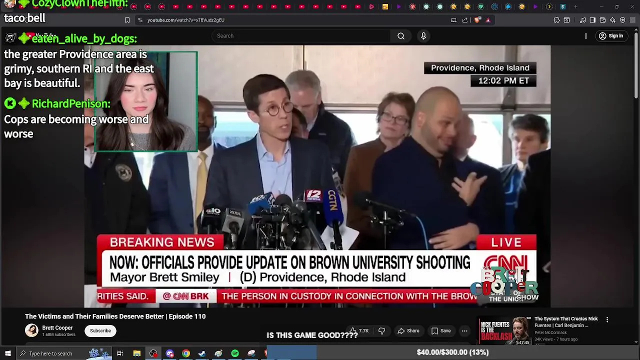640x360 pixels.
Task: Save the video using the Save button
Action: (x=441, y=331)
